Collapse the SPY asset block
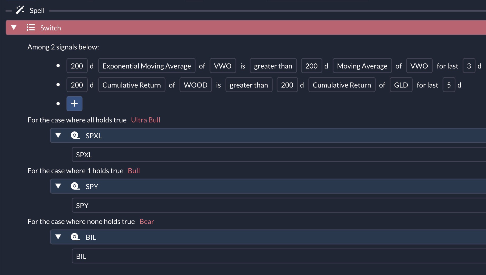 (x=58, y=186)
